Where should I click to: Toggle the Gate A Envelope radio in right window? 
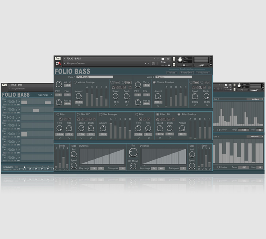tap(219, 130)
